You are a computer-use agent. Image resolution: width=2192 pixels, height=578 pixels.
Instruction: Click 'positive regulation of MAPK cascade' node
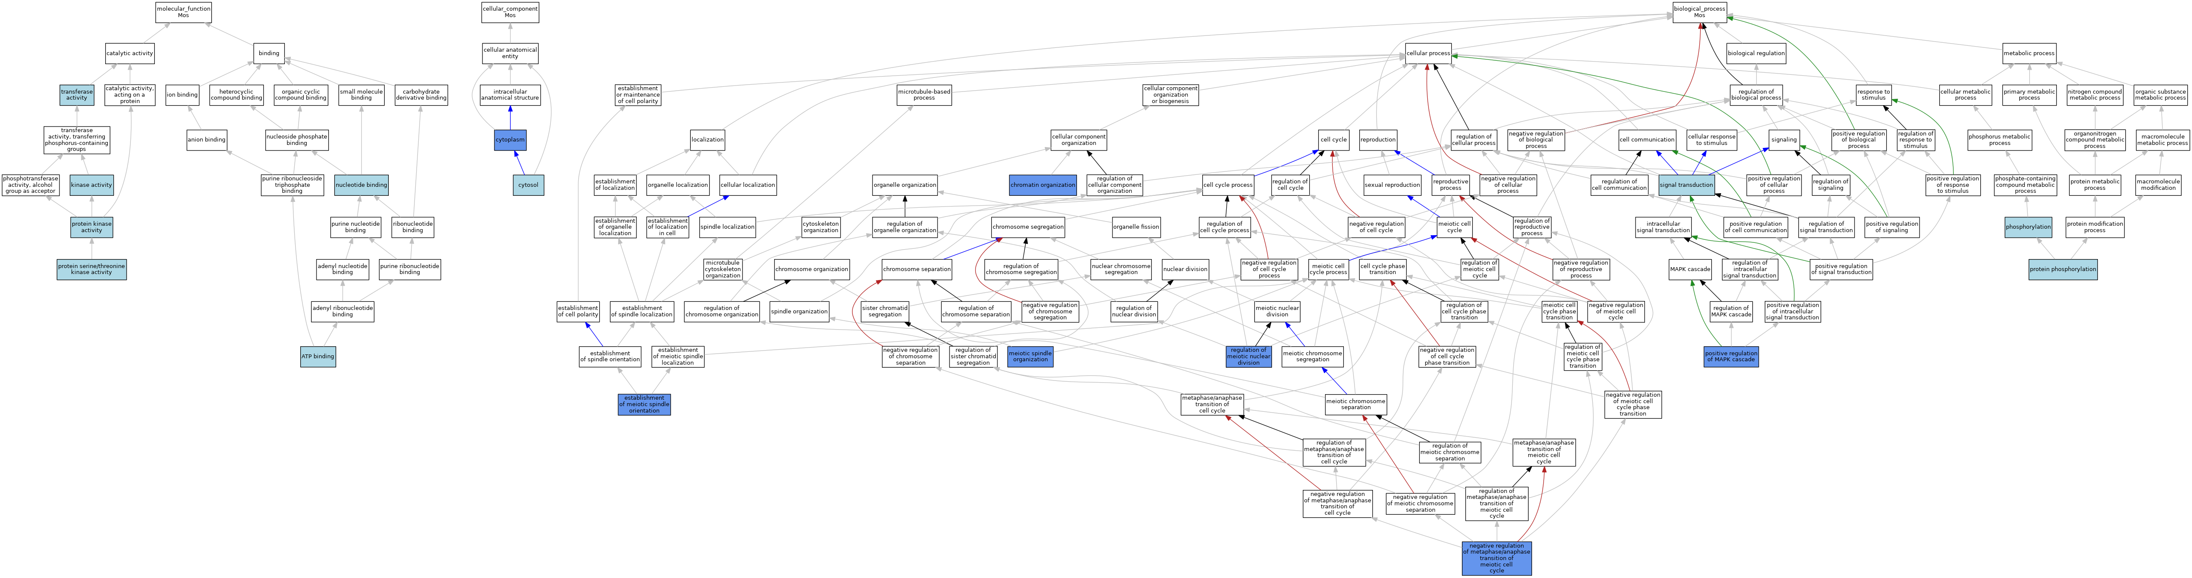(x=1731, y=356)
